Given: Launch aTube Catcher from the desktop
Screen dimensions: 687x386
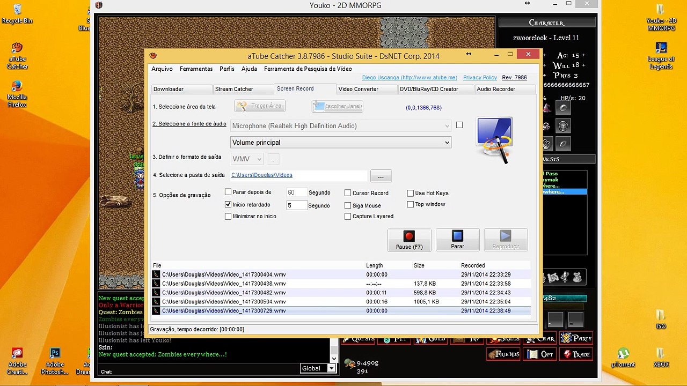Looking at the screenshot, I should point(17,55).
